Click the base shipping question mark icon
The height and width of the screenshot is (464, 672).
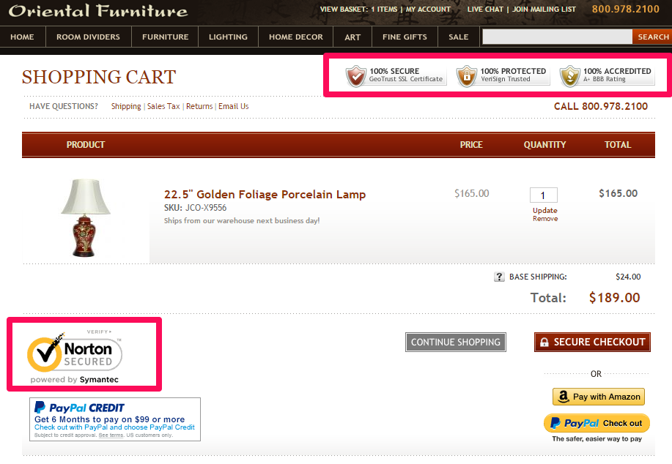click(x=500, y=277)
